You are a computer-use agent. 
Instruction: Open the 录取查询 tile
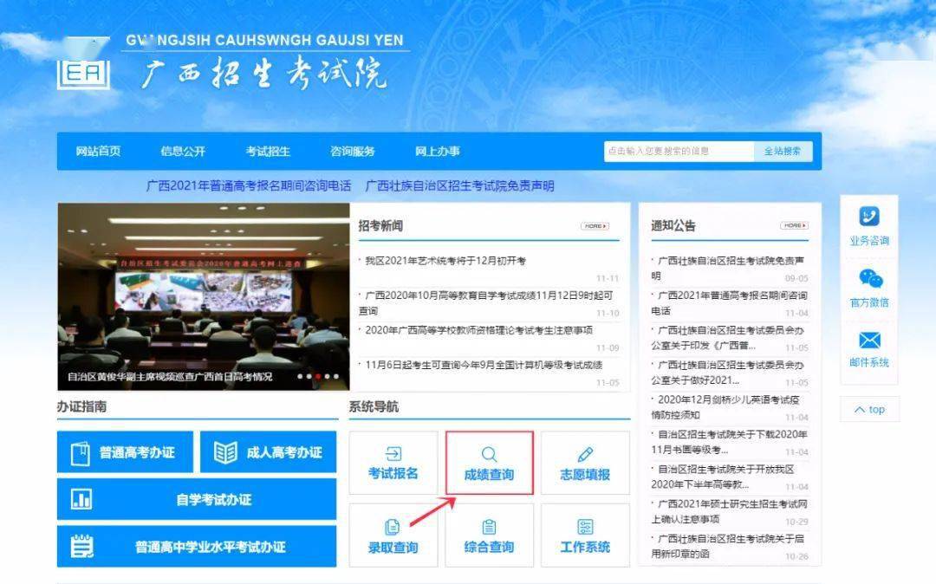[x=393, y=535]
